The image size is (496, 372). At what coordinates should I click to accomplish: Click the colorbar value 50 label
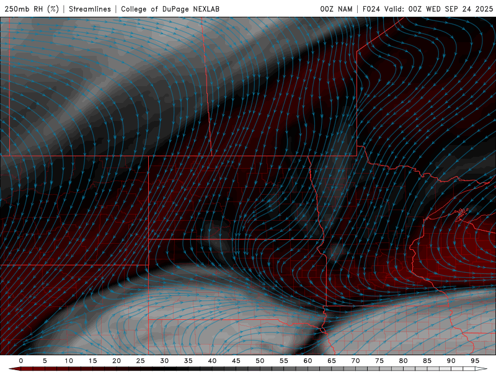[260, 361]
